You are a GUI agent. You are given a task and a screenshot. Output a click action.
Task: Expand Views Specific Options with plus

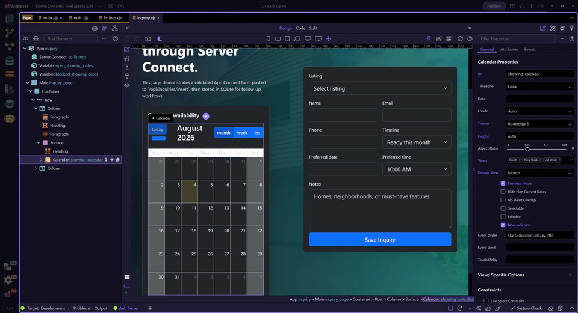pyautogui.click(x=570, y=275)
